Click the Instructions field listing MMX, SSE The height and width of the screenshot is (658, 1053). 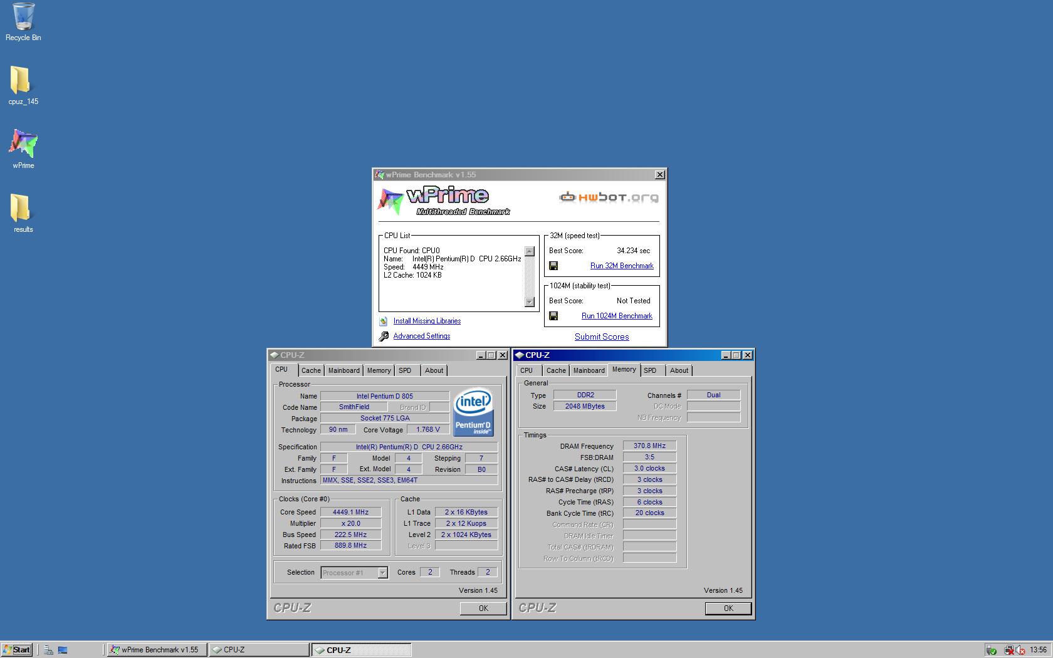[x=409, y=480]
